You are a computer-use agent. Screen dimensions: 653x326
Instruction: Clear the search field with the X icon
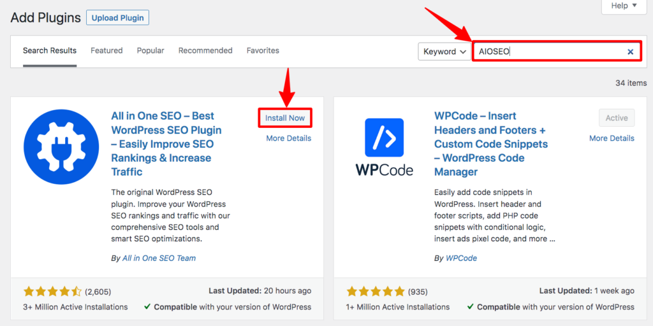click(631, 52)
